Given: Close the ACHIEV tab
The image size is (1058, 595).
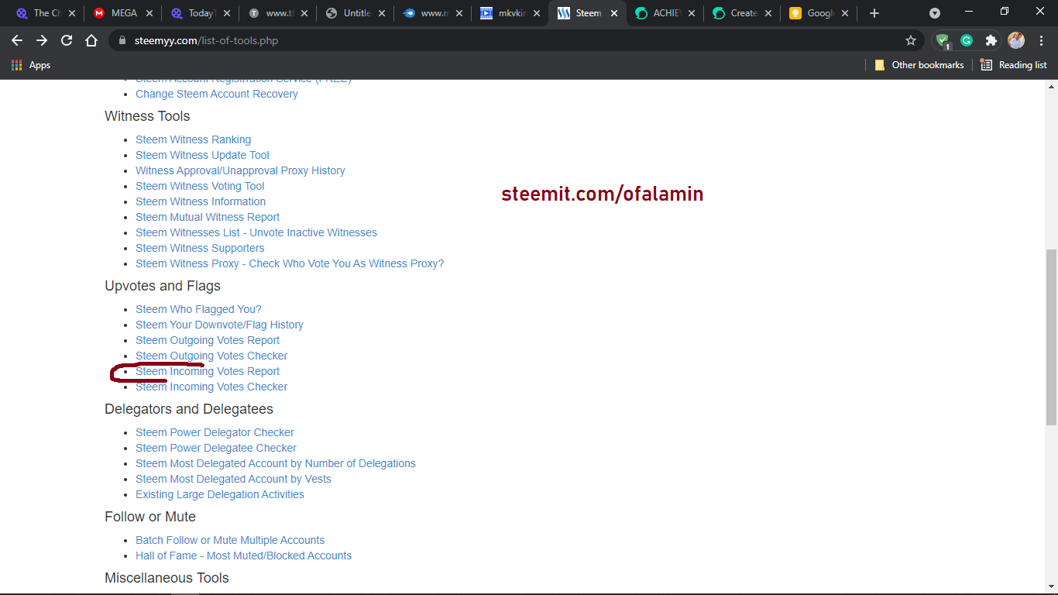Looking at the screenshot, I should pyautogui.click(x=692, y=13).
